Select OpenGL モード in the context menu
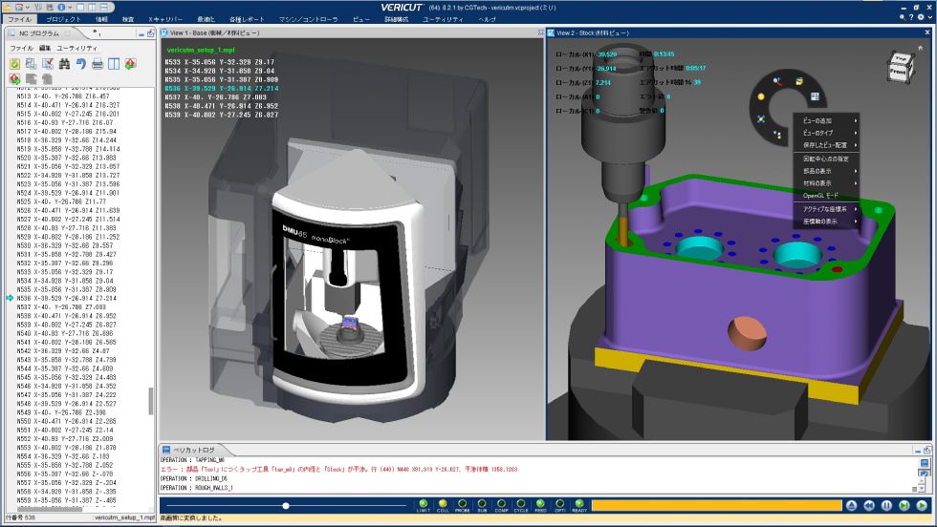937x527 pixels. pyautogui.click(x=821, y=195)
